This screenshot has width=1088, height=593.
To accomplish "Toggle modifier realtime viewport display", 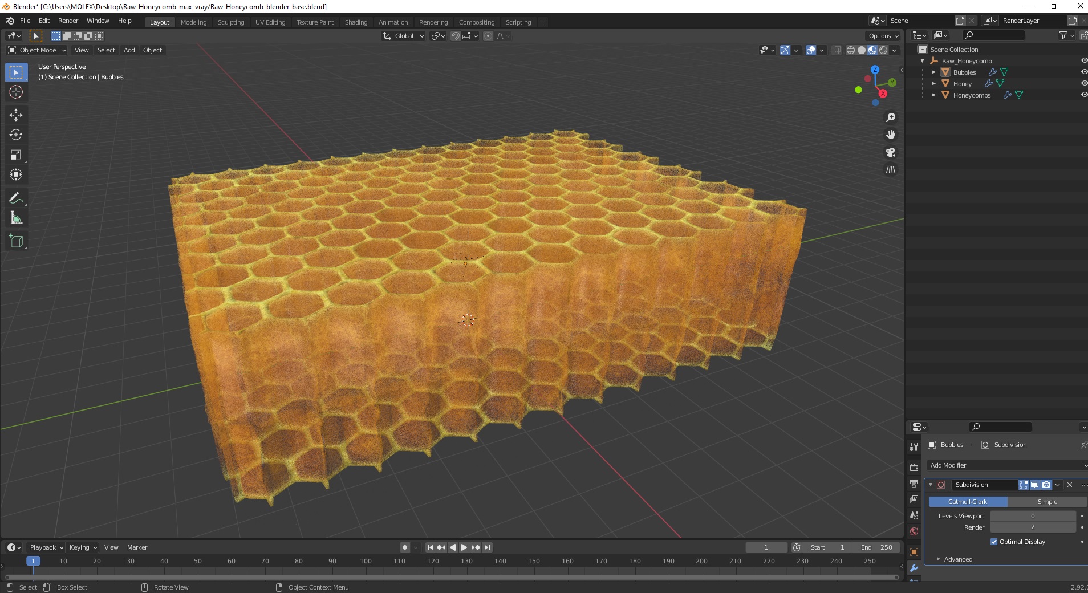I will [1034, 485].
